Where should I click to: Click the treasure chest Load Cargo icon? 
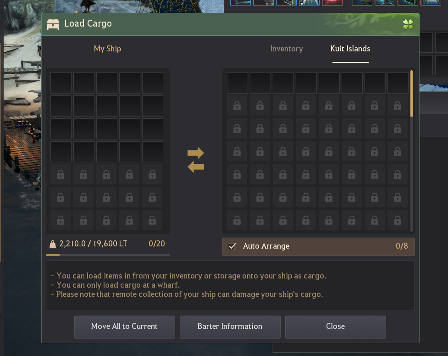[53, 24]
